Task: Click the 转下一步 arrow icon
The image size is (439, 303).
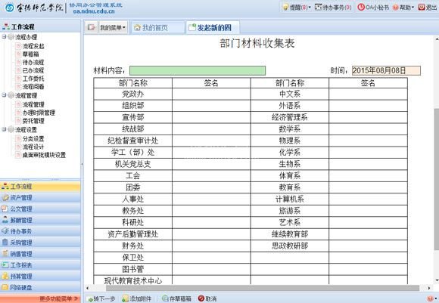Action: [x=90, y=298]
